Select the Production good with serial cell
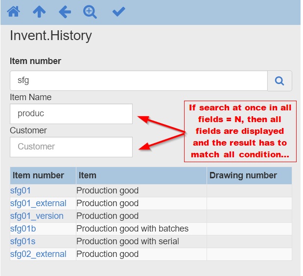 (128, 241)
